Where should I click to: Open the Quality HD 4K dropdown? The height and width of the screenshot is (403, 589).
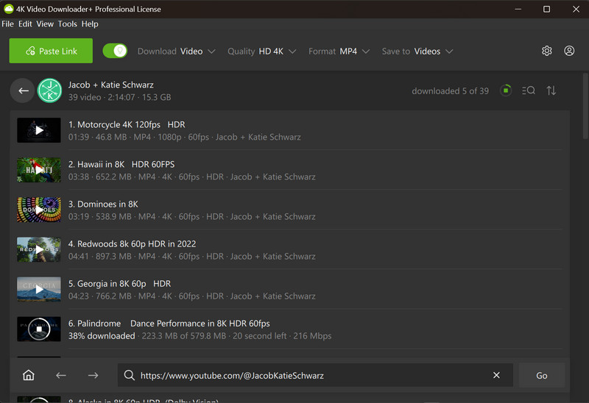pos(261,51)
